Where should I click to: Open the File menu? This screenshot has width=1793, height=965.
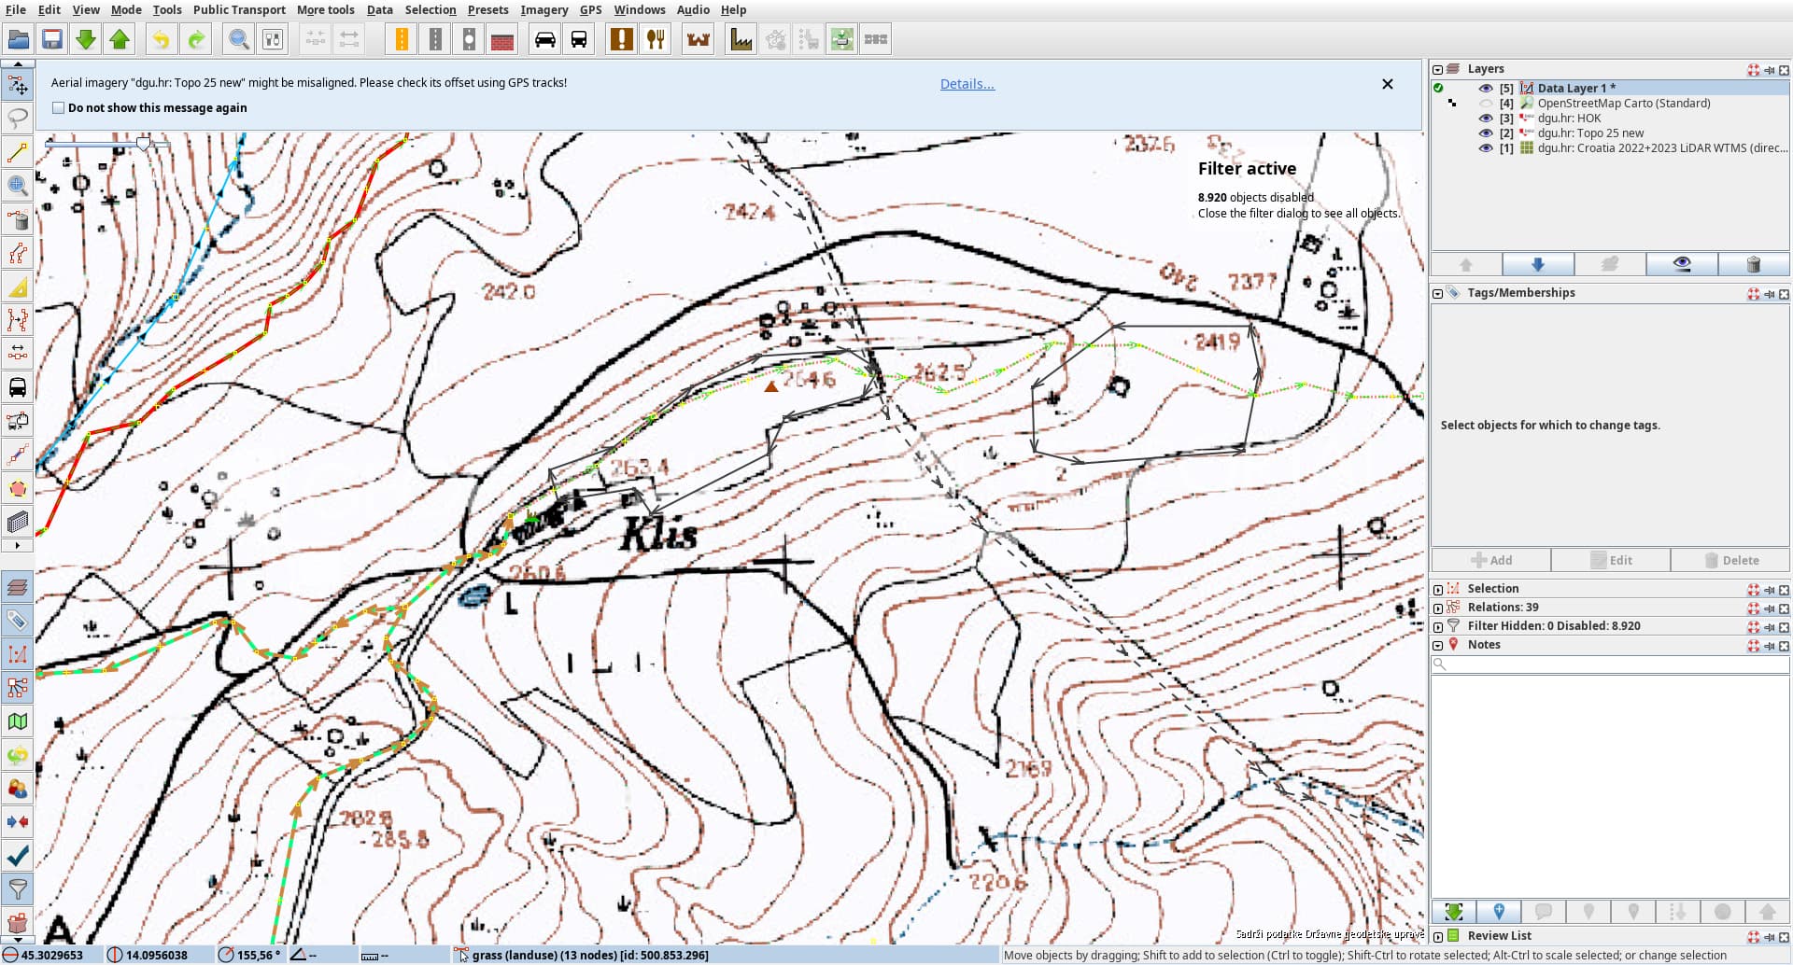16,9
